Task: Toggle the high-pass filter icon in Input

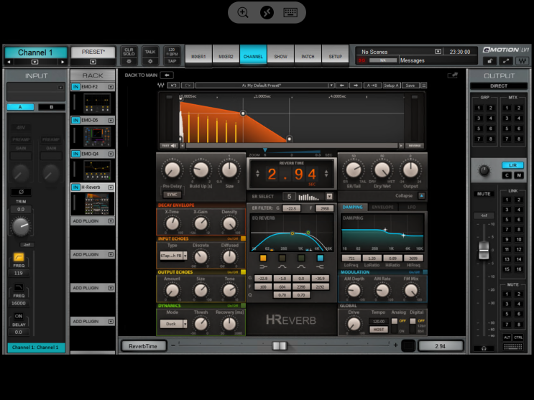Action: click(x=19, y=256)
